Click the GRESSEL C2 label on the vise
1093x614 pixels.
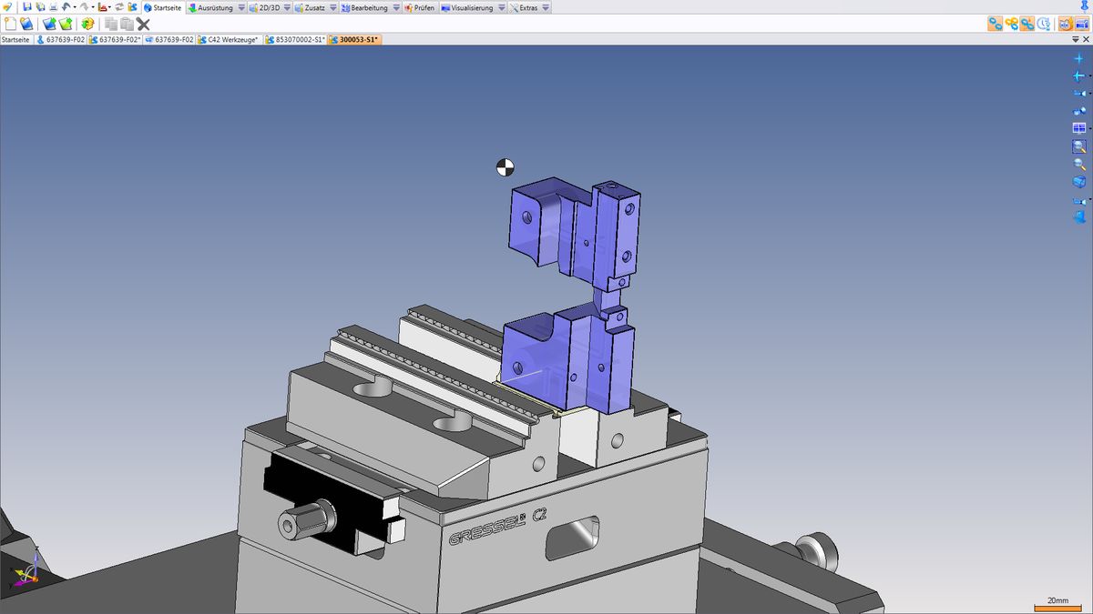tap(497, 527)
